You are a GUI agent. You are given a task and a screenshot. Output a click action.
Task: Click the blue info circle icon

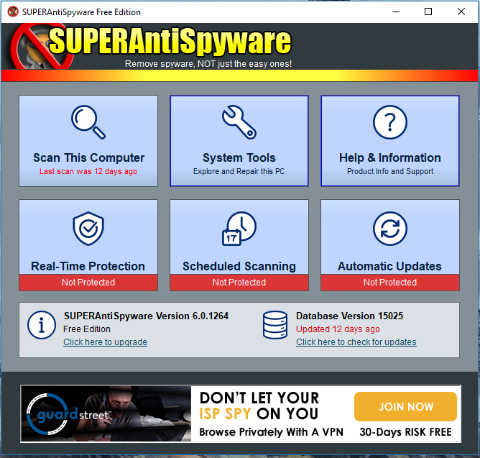42,325
